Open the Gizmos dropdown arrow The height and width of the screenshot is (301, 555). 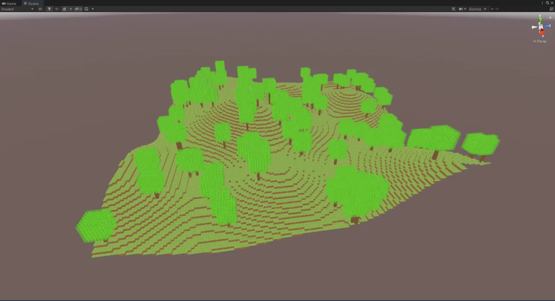[x=485, y=9]
